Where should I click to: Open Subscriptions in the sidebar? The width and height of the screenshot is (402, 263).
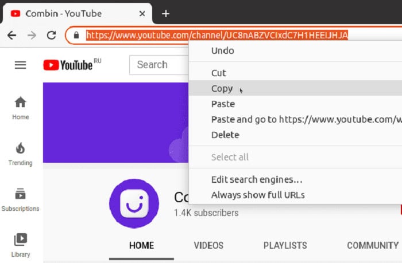pos(20,200)
